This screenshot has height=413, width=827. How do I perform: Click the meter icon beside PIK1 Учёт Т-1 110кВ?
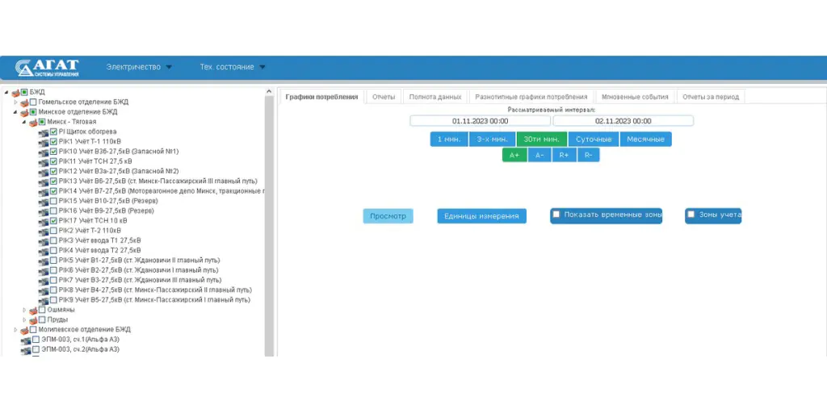click(x=43, y=141)
